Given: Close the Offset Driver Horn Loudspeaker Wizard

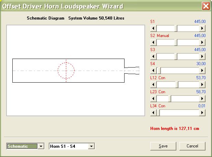Looking at the screenshot, I should [x=206, y=6].
